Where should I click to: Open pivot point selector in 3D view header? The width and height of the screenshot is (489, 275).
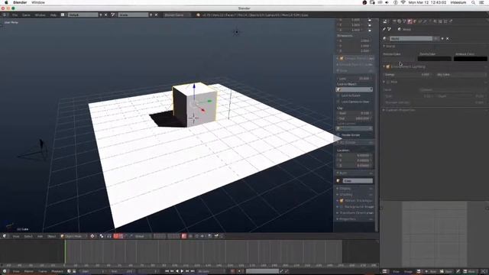point(102,236)
